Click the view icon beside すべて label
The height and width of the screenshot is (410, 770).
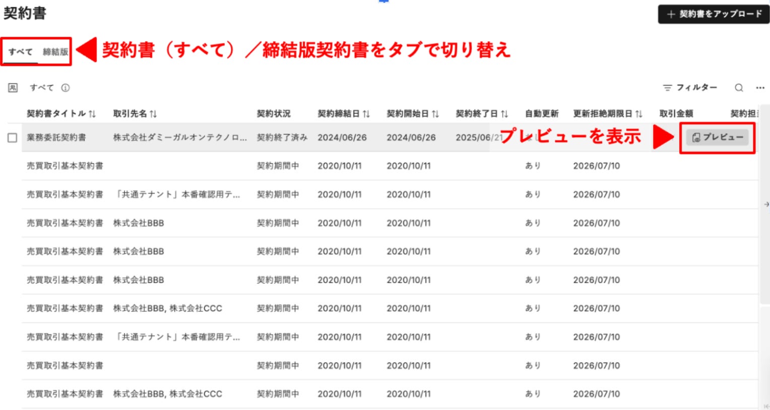tap(13, 88)
